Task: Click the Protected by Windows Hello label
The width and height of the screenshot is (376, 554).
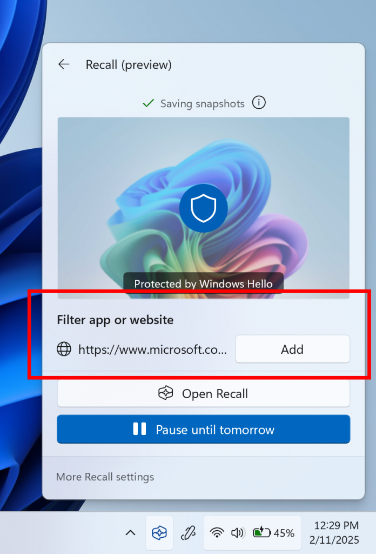Action: tap(203, 283)
